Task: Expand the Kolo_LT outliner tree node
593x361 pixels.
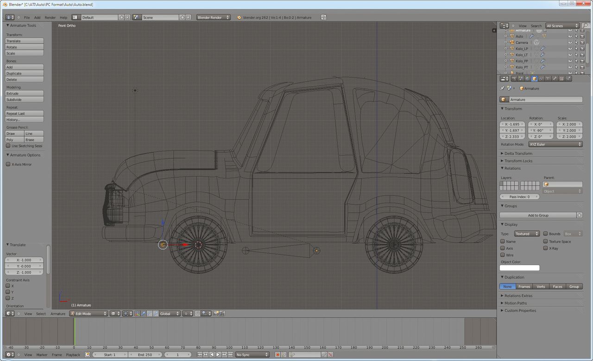Action: coord(505,55)
